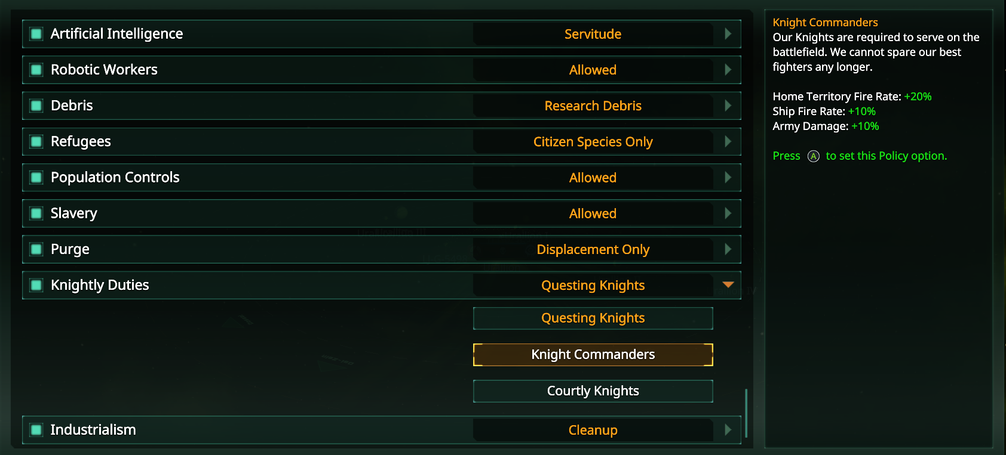Click the Robotic Workers policy square icon
This screenshot has width=1006, height=455.
click(x=36, y=70)
